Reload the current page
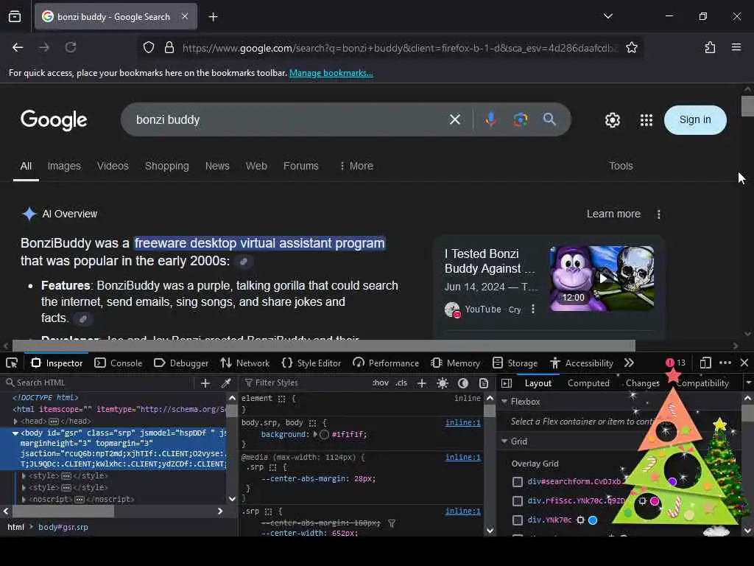Image resolution: width=754 pixels, height=566 pixels. [x=71, y=48]
